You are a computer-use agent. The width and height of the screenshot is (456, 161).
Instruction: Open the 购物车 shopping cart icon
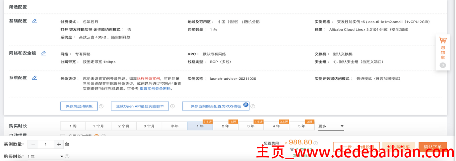click(x=443, y=40)
